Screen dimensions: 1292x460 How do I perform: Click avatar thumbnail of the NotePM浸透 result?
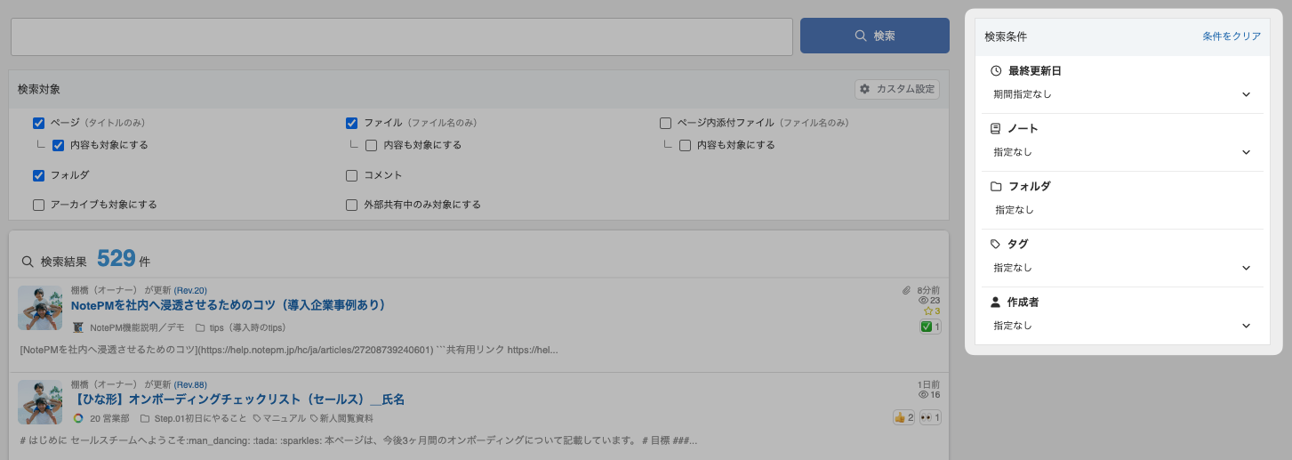[x=40, y=308]
